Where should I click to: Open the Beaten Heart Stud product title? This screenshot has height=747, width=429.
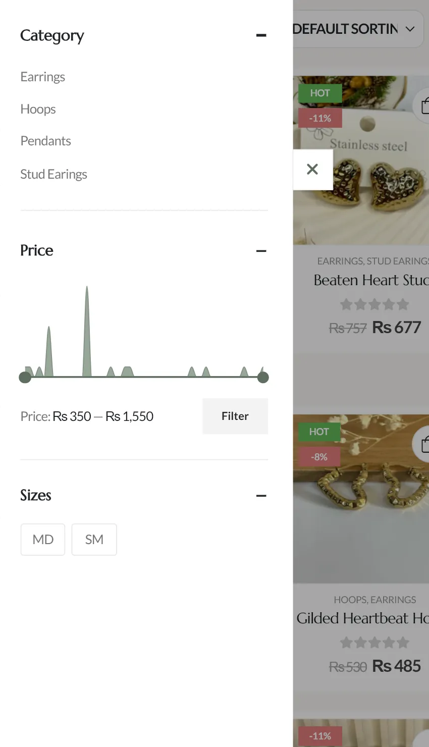(x=371, y=280)
